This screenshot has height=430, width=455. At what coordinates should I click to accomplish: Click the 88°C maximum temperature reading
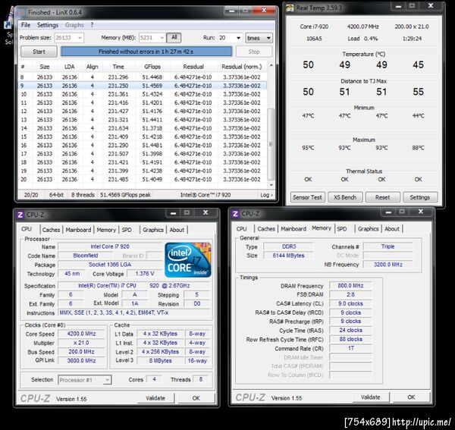[x=418, y=148]
